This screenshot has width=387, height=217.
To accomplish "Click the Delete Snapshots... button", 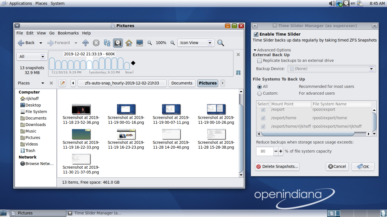I will pyautogui.click(x=277, y=166).
